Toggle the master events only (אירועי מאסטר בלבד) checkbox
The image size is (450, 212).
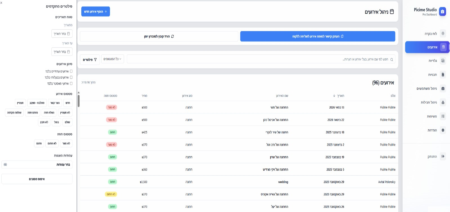[71, 84]
